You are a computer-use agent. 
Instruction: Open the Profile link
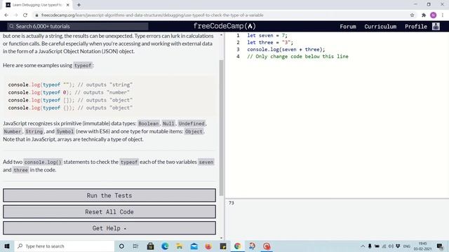(x=416, y=27)
